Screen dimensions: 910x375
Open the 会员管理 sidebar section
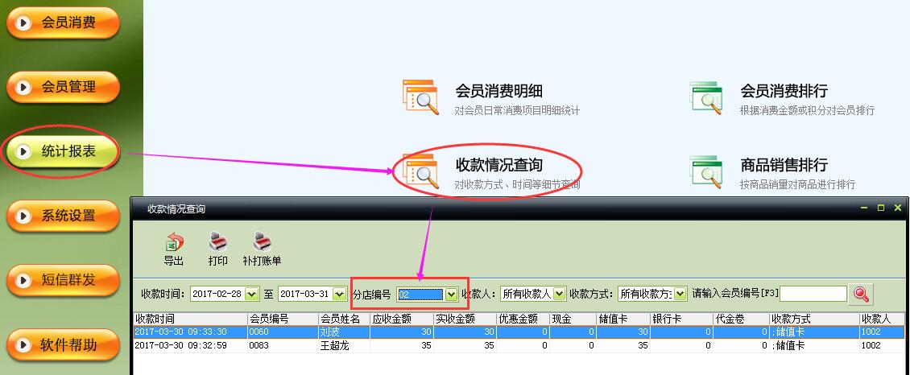coord(63,87)
